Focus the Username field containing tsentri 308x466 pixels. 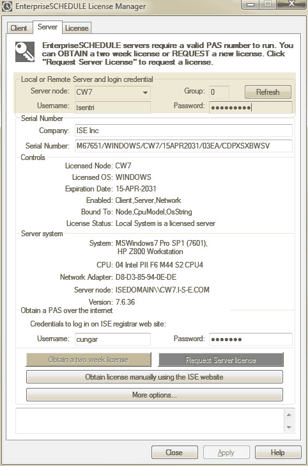tap(112, 108)
